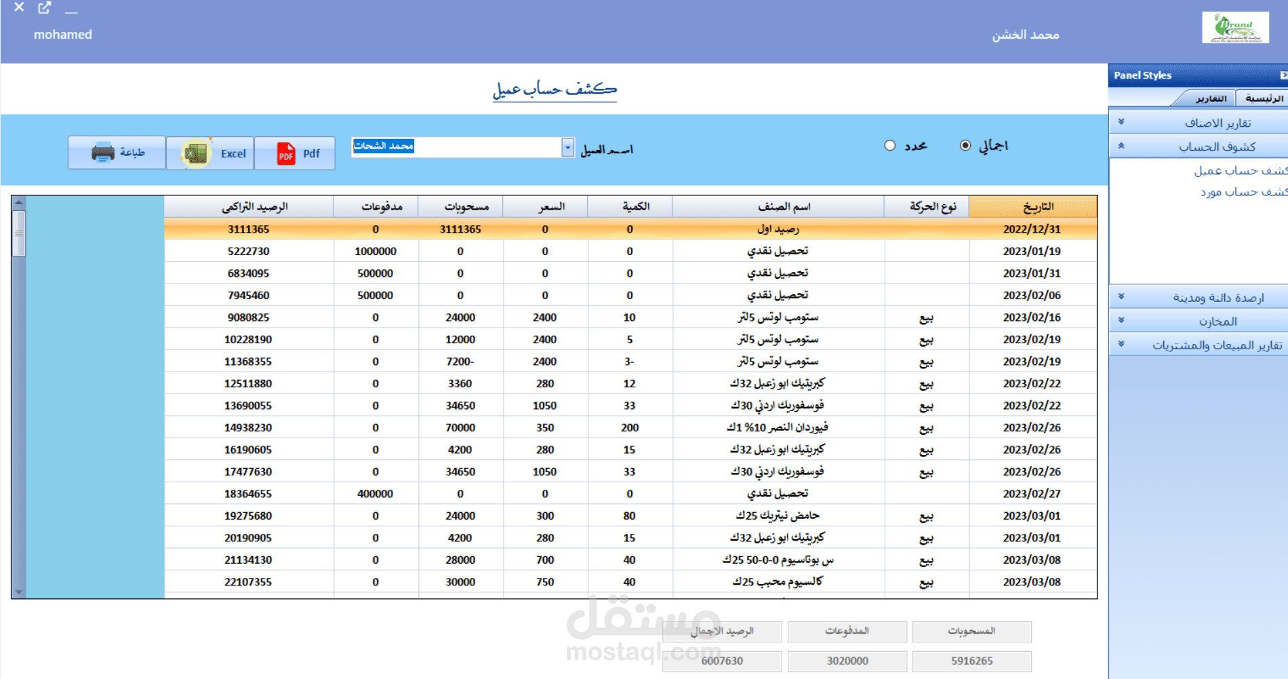Click the mohamed username label
1288x679 pixels.
point(63,35)
